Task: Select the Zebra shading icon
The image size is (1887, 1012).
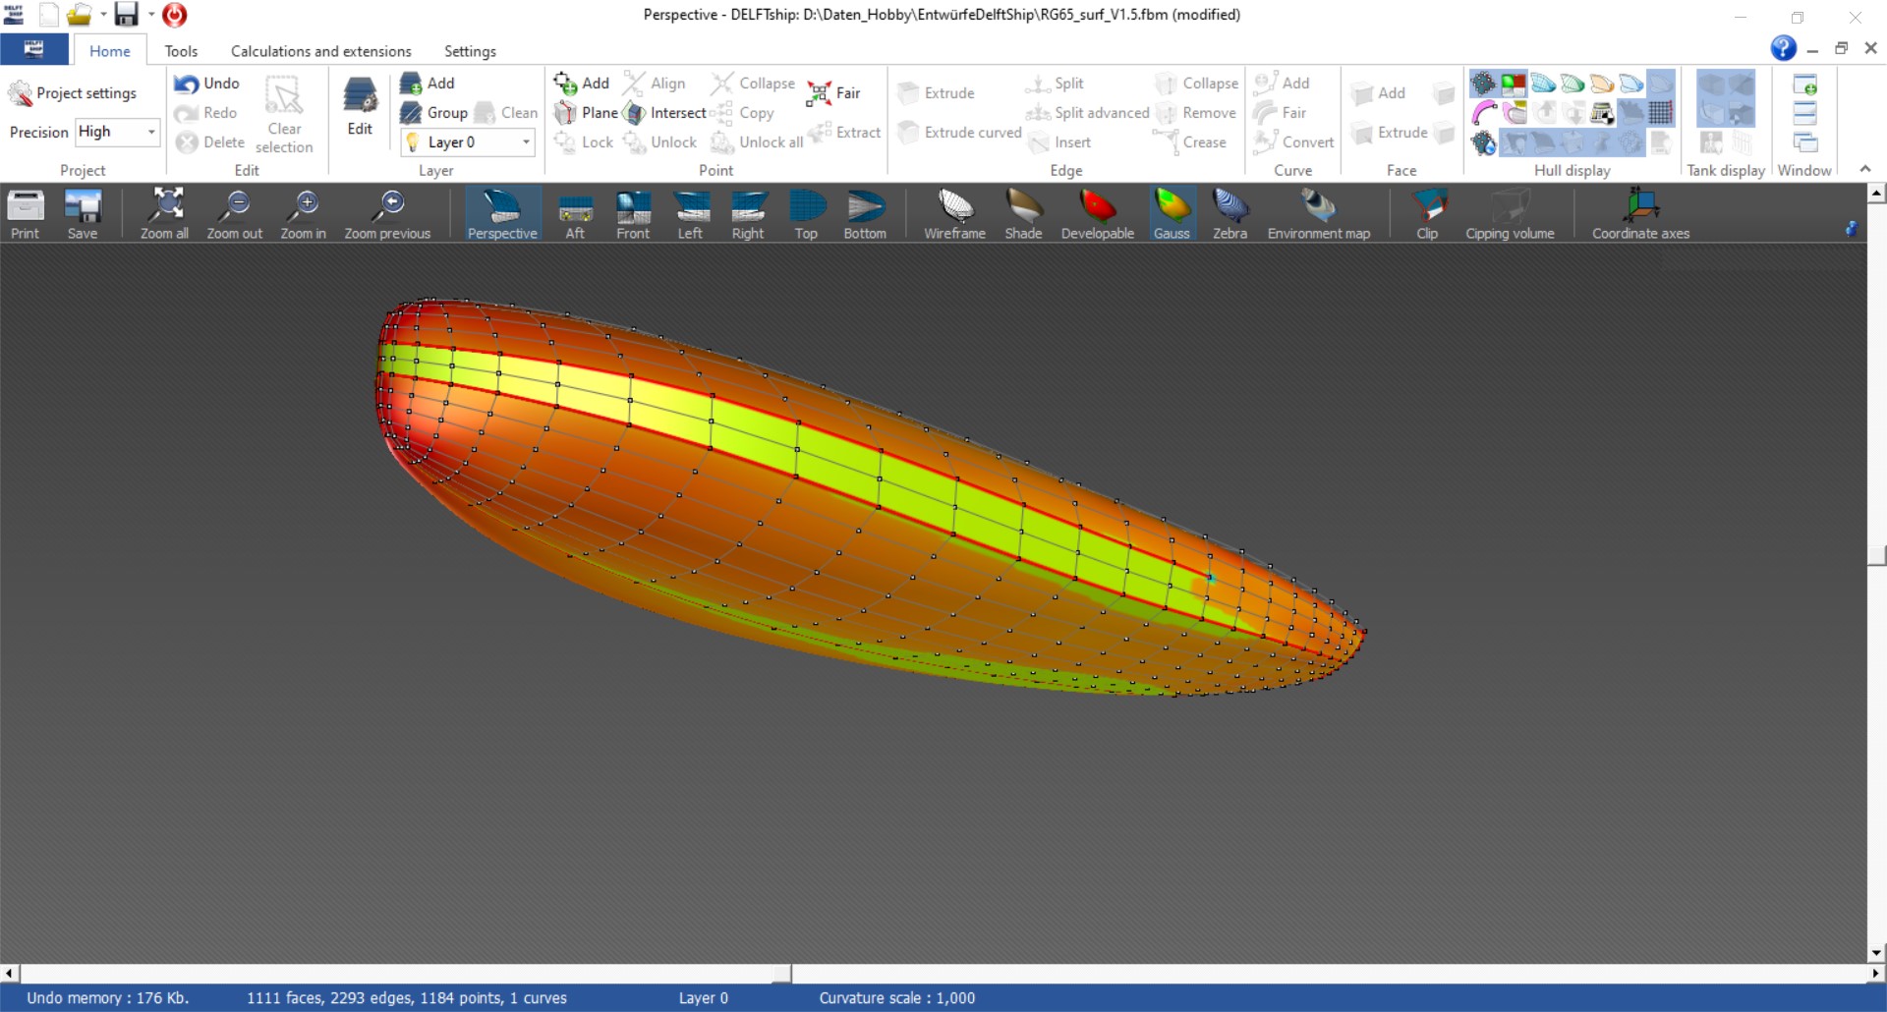Action: click(x=1229, y=213)
